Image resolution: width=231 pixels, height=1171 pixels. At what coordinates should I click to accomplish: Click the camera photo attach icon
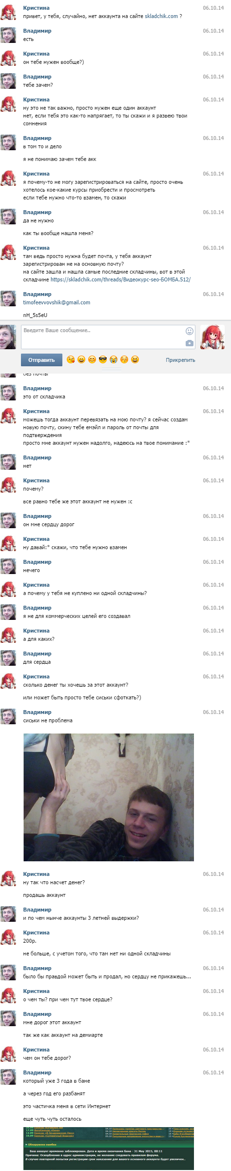coord(190,343)
